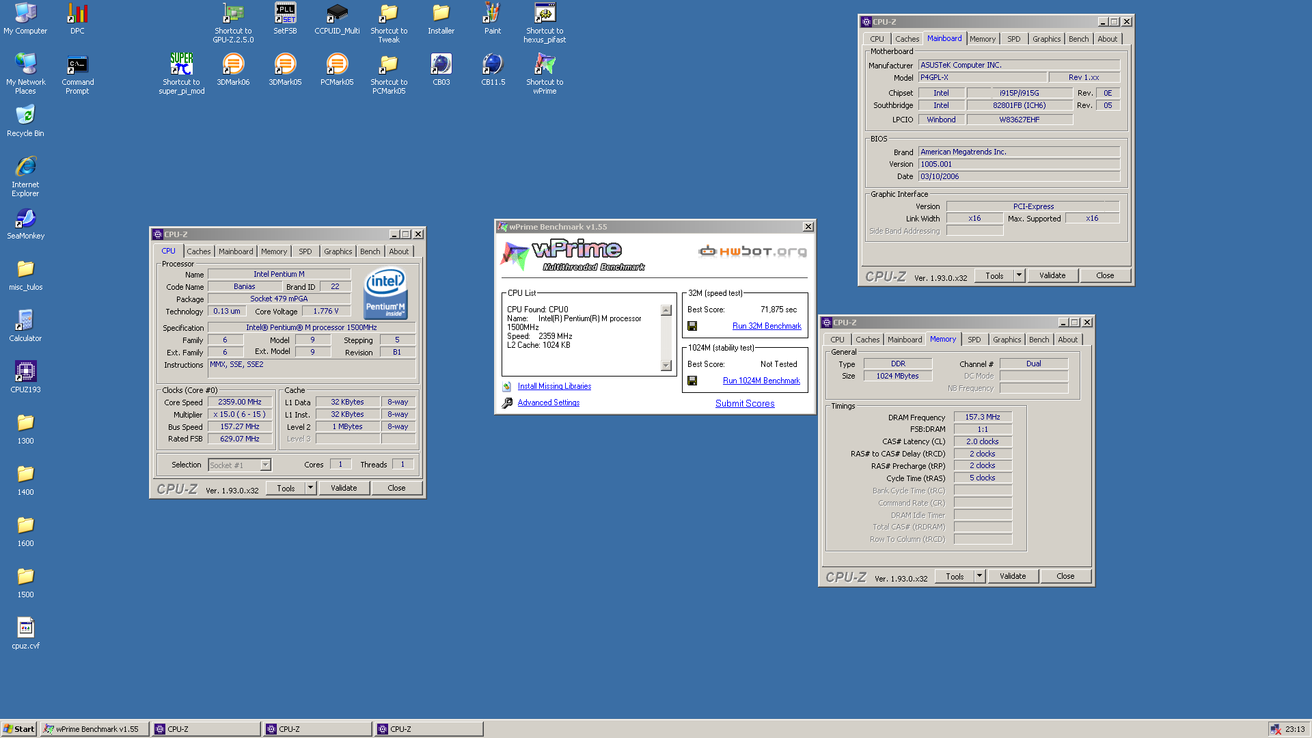Open misc_tulos folder
Image resolution: width=1312 pixels, height=738 pixels.
(25, 275)
